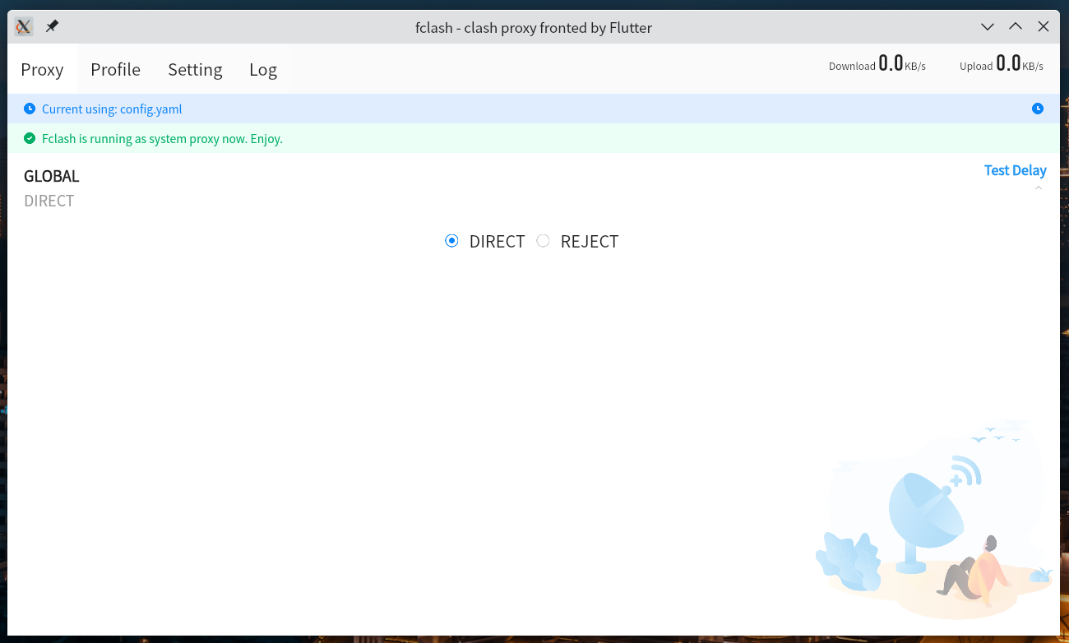Select the DIRECT proxy radio button
The height and width of the screenshot is (643, 1069).
point(451,241)
